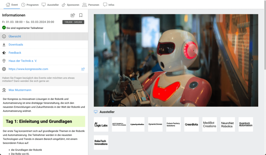Select the Infos tab
266x155 pixels.
109,5
